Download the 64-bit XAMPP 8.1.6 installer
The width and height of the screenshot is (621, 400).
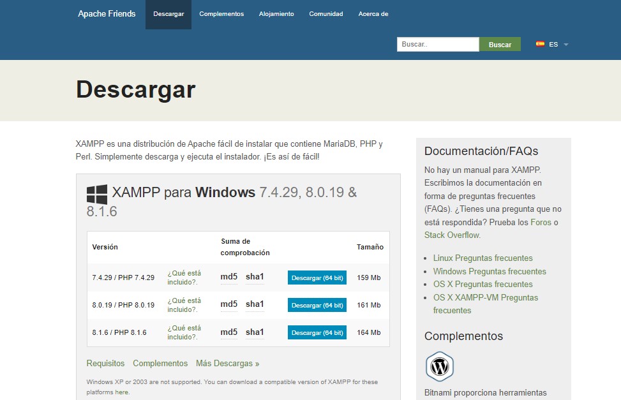(x=317, y=332)
